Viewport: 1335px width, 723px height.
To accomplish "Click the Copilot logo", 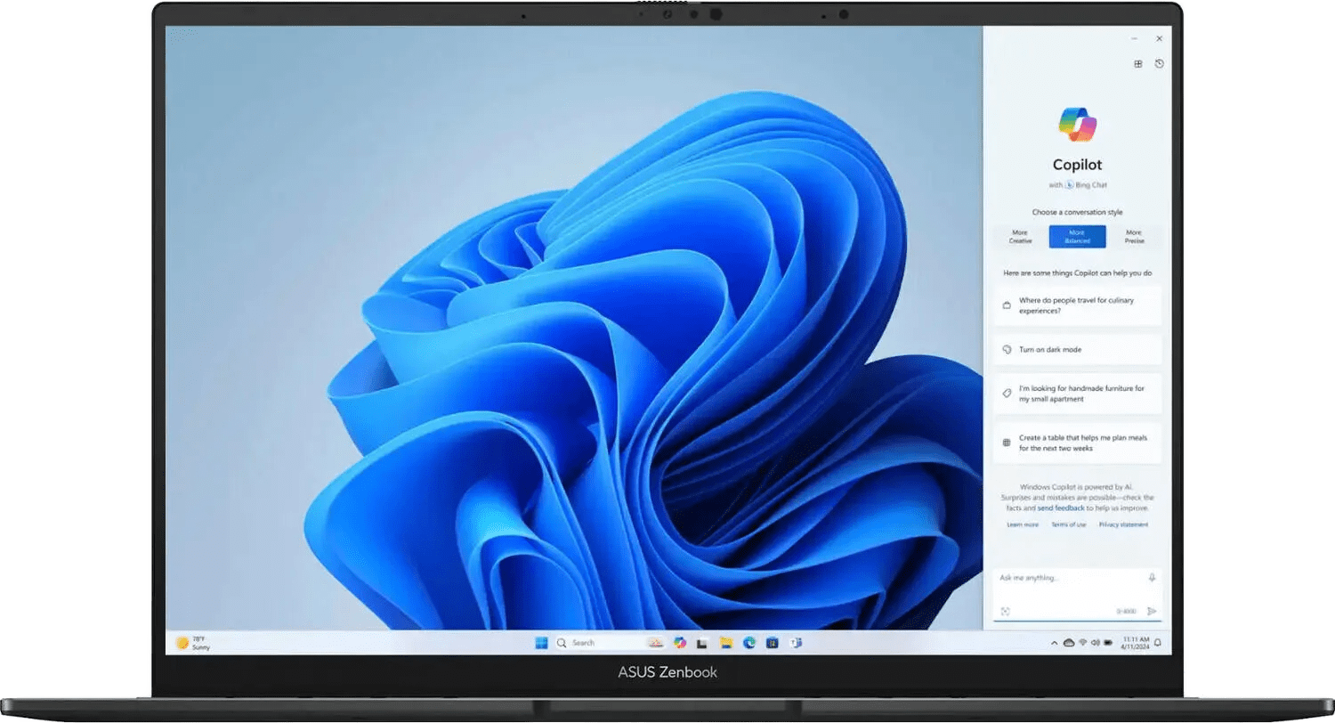I will coord(1078,124).
